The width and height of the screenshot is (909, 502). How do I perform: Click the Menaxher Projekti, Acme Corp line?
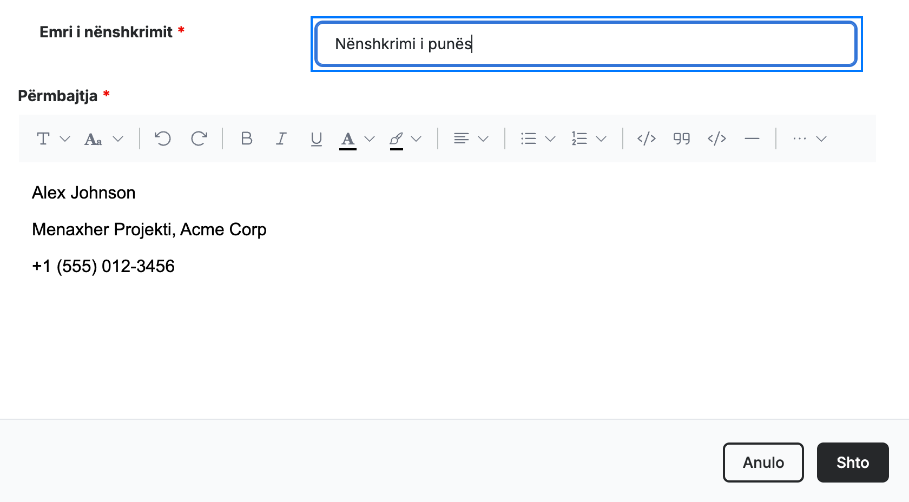pos(149,230)
